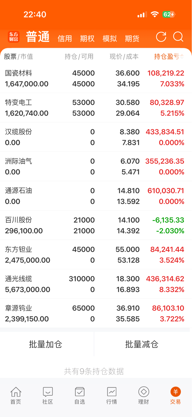Select the 交易 trading icon
Image resolution: width=192 pixels, height=417 pixels.
pyautogui.click(x=176, y=392)
